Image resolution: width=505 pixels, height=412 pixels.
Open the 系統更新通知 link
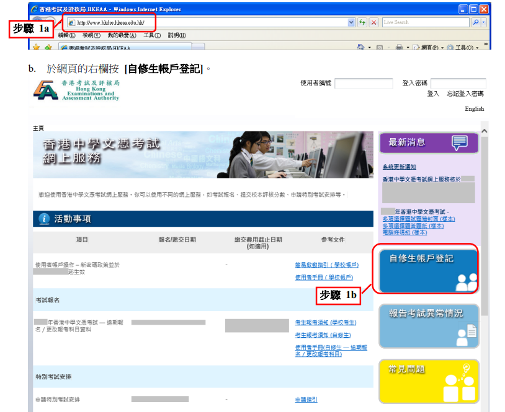399,167
